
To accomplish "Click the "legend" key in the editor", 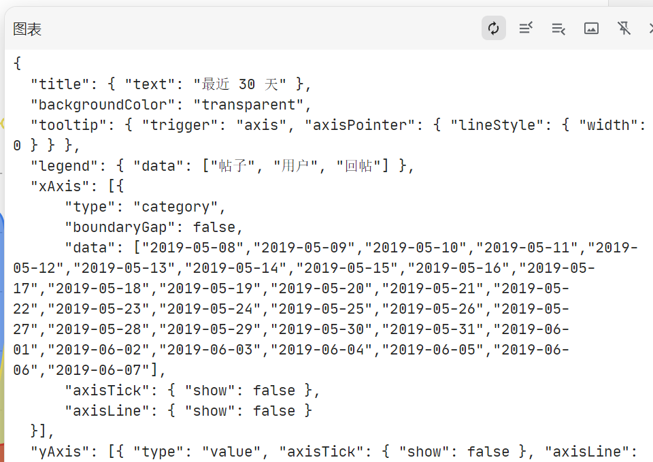I will pos(60,166).
